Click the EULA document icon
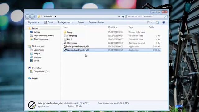Viewport: 199px width, 112px height. pos(65,39)
